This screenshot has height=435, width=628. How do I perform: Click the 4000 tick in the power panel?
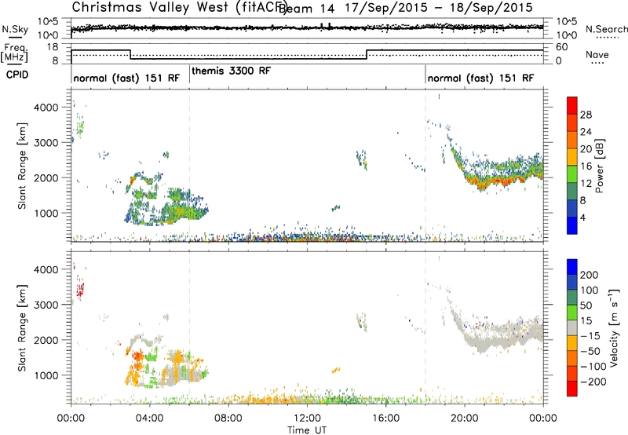tap(46, 108)
